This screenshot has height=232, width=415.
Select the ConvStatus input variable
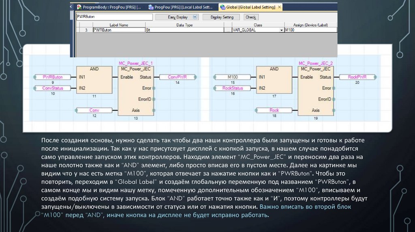[x=53, y=88]
